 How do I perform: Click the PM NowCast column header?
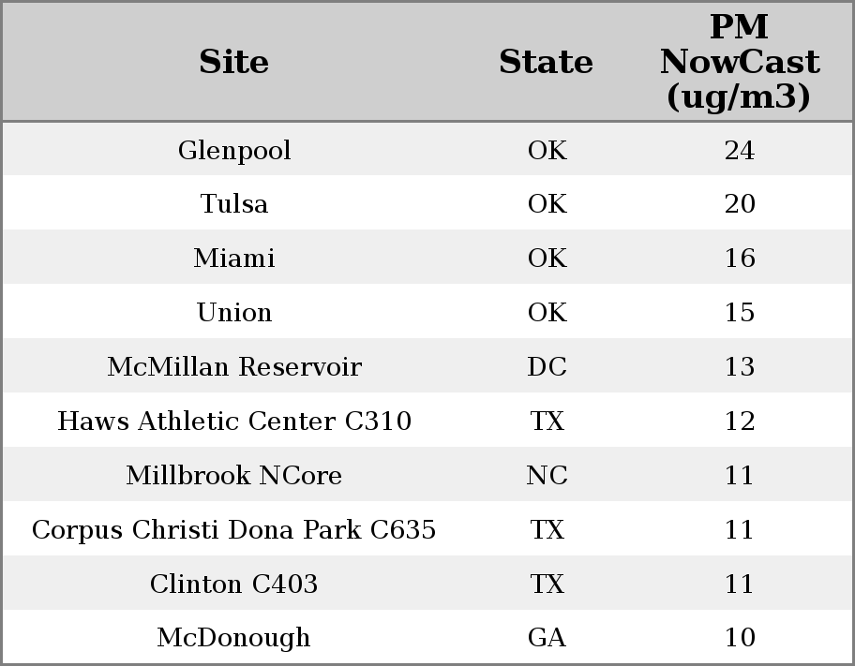(x=740, y=62)
